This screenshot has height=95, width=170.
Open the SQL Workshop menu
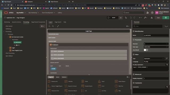tap(34, 13)
